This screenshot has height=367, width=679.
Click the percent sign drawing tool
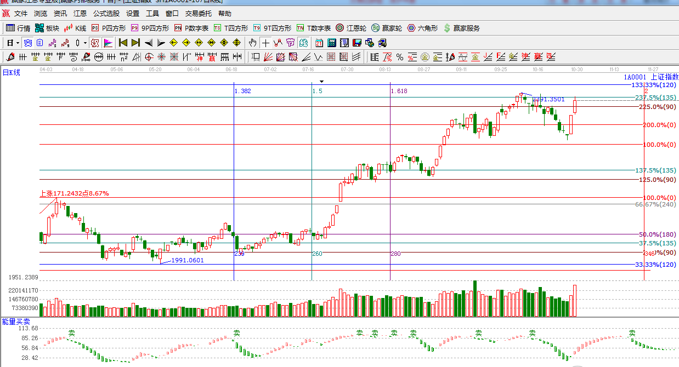(399, 57)
